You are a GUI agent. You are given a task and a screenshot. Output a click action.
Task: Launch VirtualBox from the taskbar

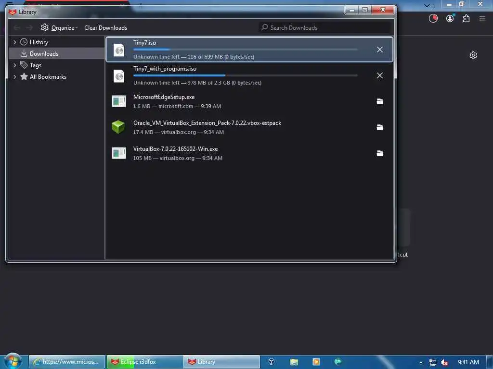click(272, 362)
